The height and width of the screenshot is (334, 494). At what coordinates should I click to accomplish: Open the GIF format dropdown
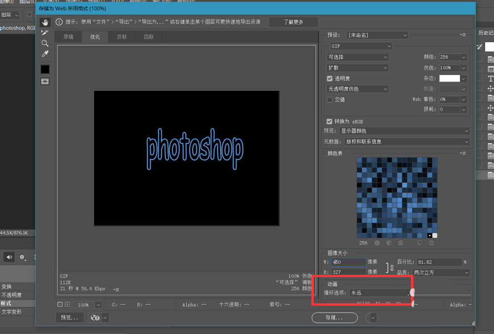361,46
